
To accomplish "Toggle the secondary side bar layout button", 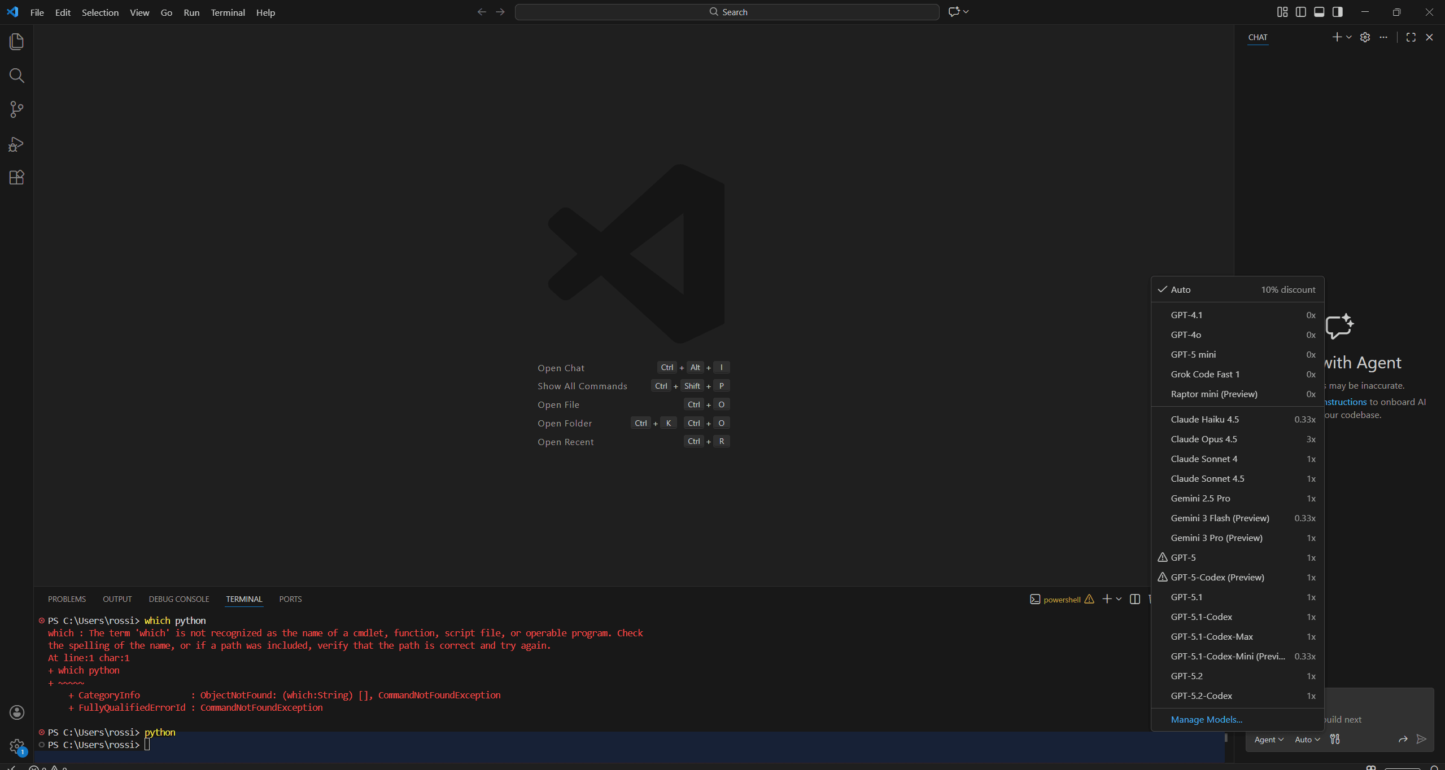I will 1338,12.
